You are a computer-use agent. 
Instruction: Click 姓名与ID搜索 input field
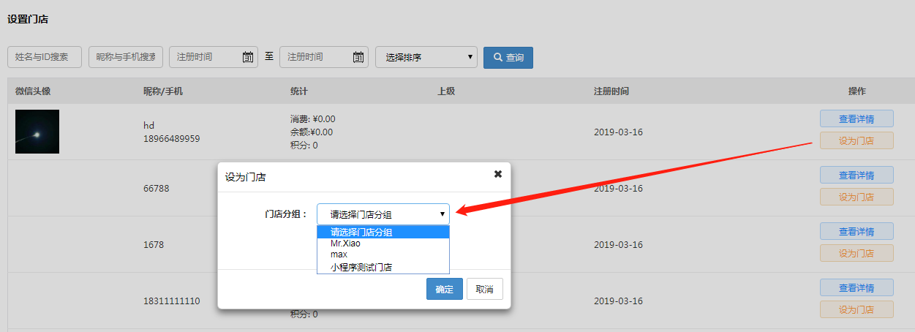point(45,57)
